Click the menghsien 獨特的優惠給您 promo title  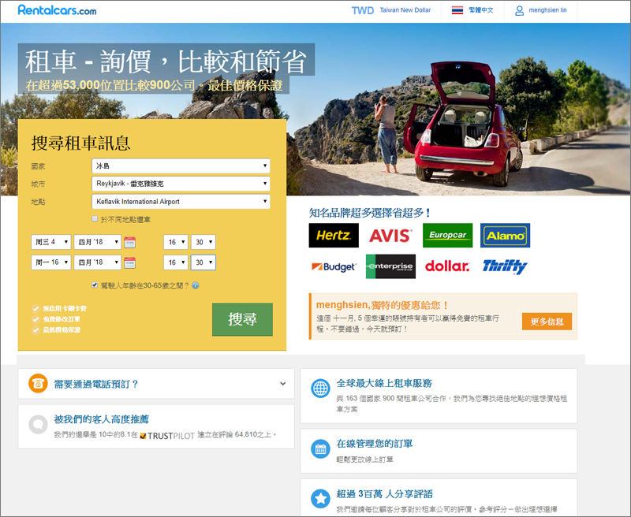(383, 305)
